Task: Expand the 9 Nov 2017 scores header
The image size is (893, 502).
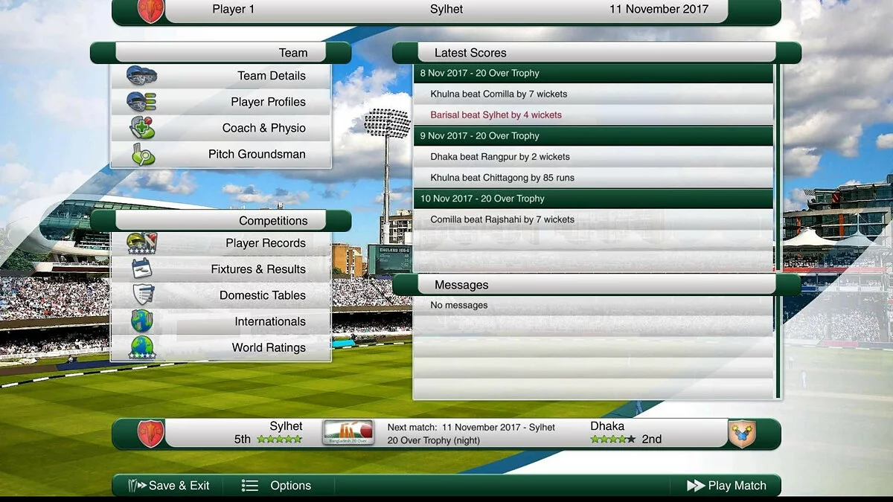Action: pos(593,135)
